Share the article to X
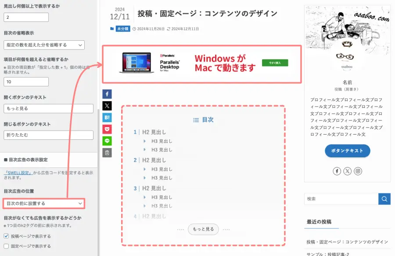Screen dimensions: 395x256 107,105
